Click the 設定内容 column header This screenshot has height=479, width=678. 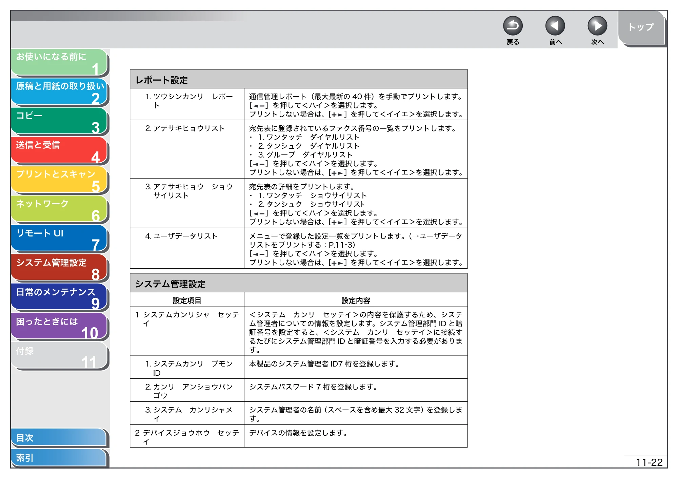click(x=356, y=300)
